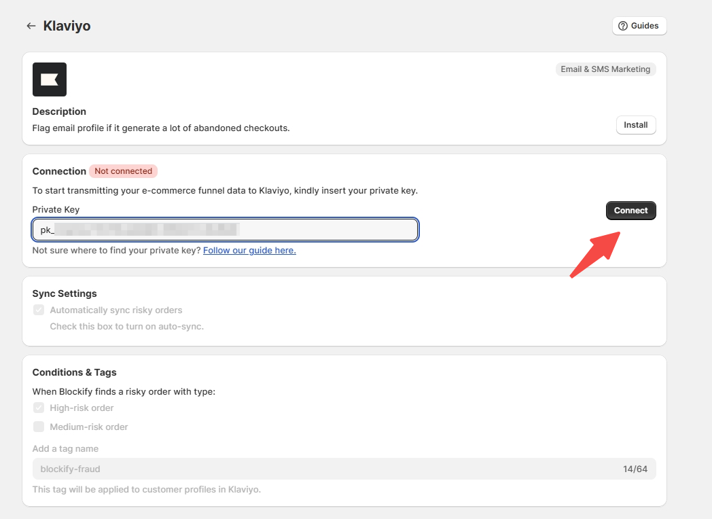This screenshot has height=519, width=712.
Task: Click the Not connected status badge
Action: [x=123, y=171]
